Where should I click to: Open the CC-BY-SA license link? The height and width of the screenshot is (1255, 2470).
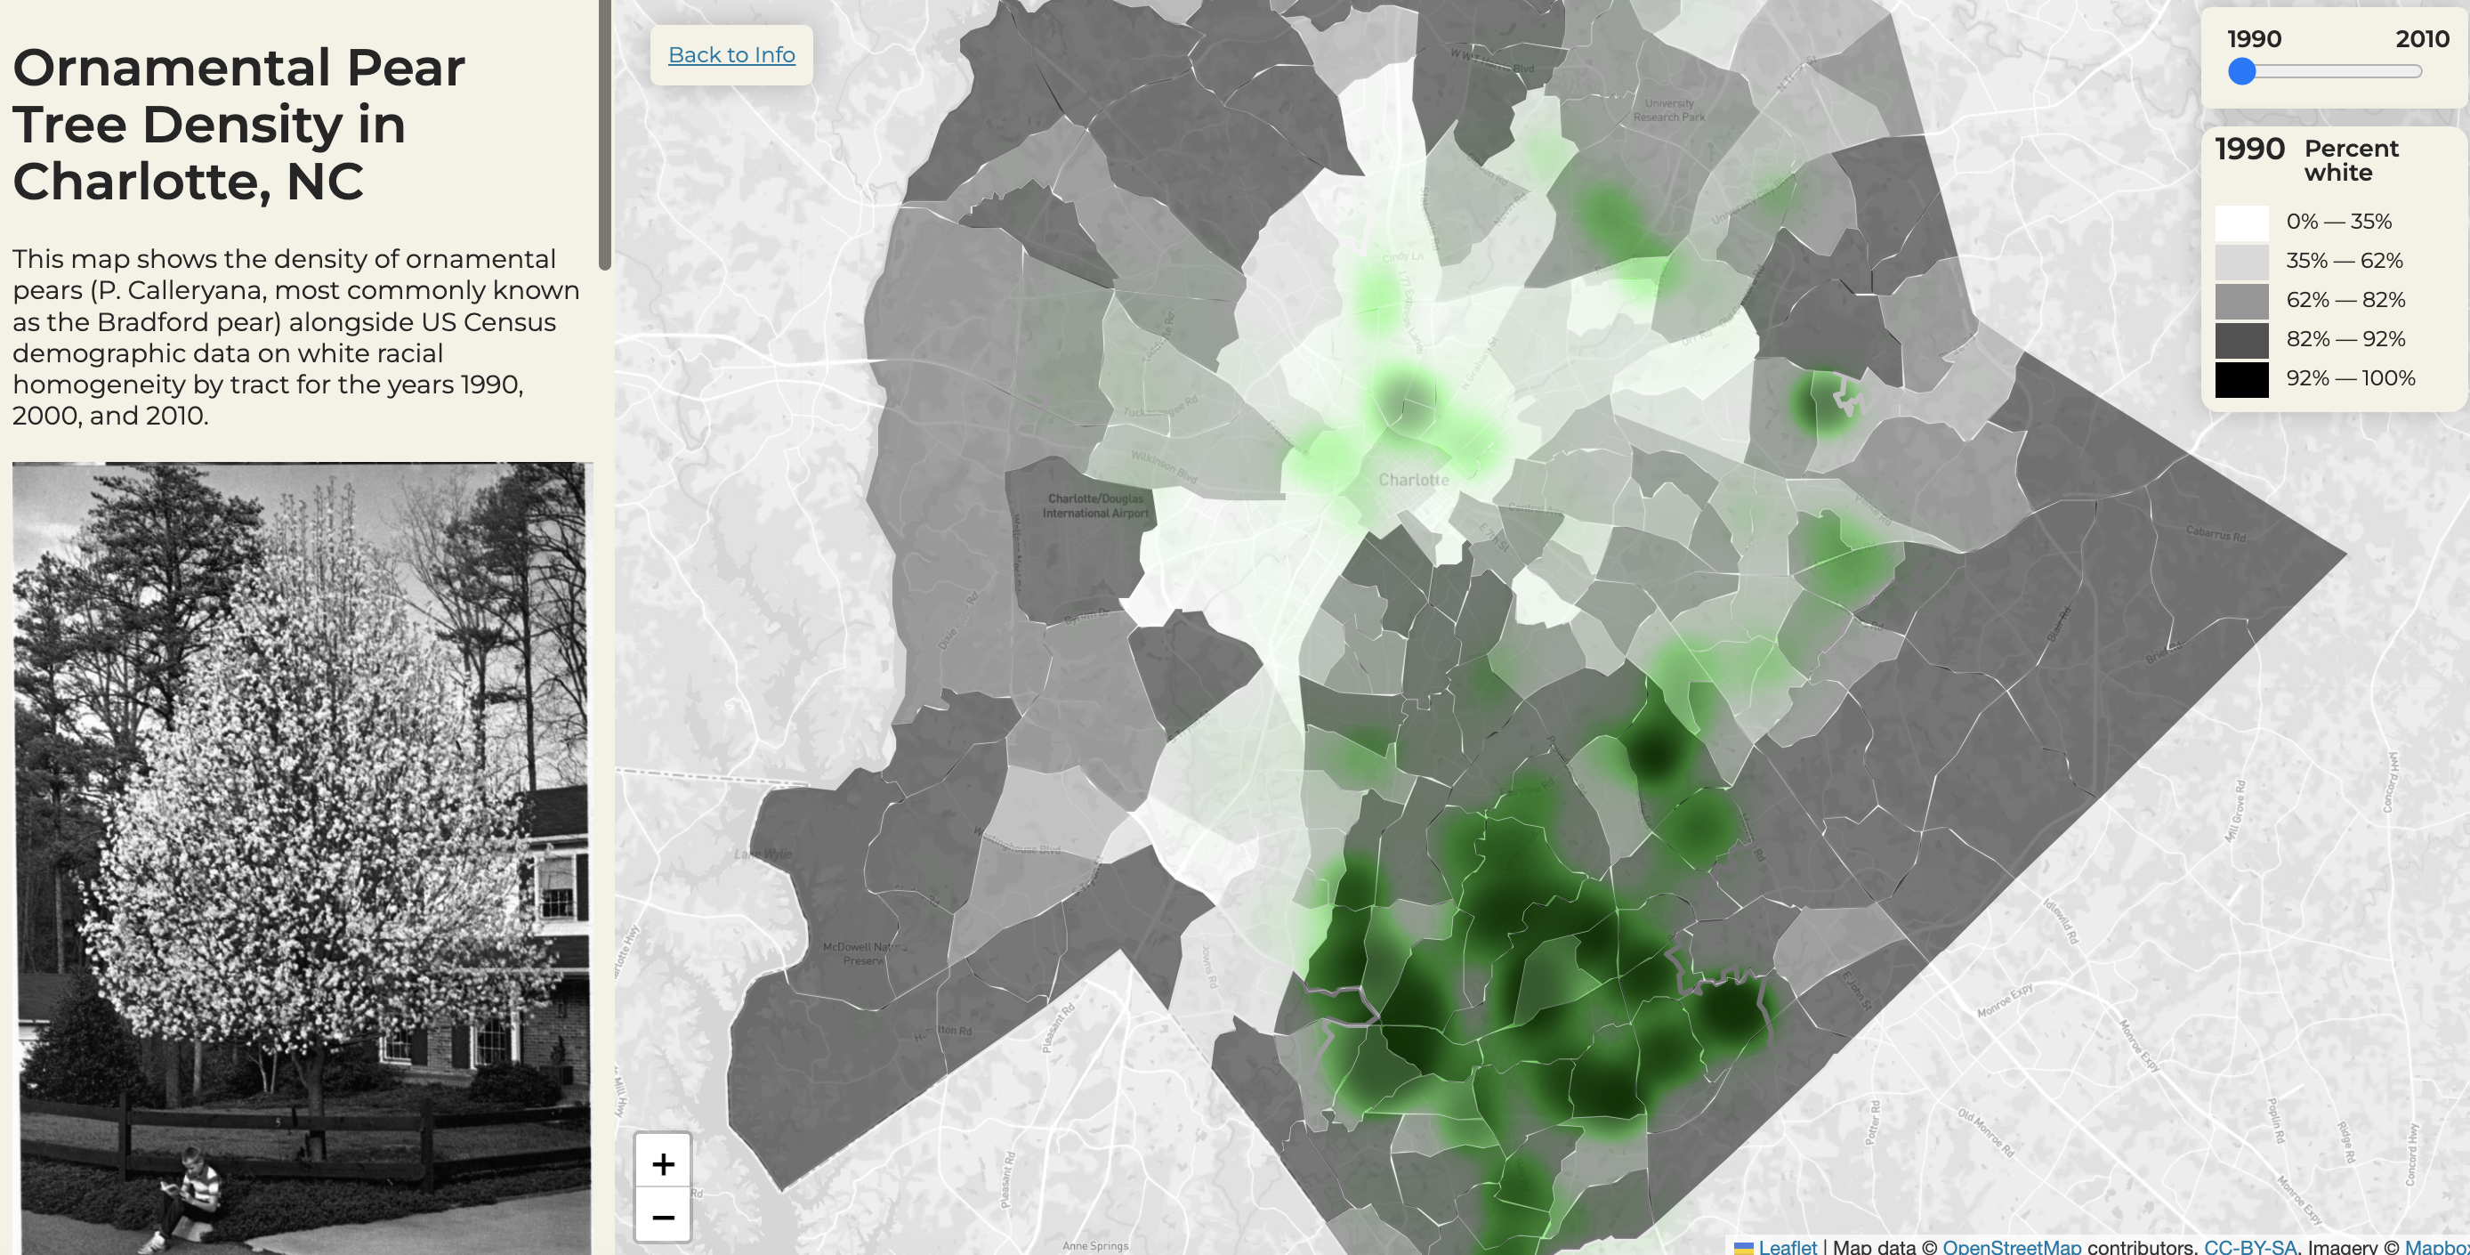coord(2249,1246)
